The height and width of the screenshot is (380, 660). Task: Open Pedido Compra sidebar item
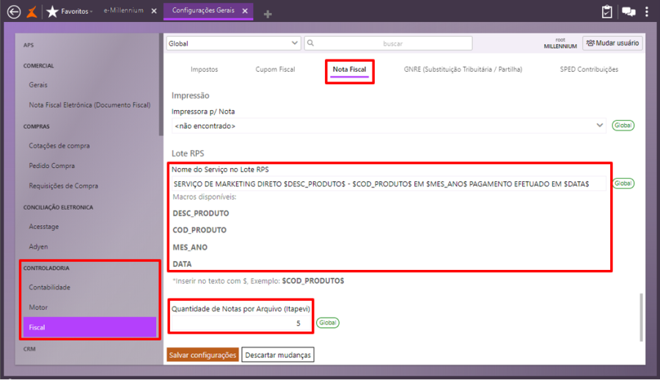pos(52,166)
